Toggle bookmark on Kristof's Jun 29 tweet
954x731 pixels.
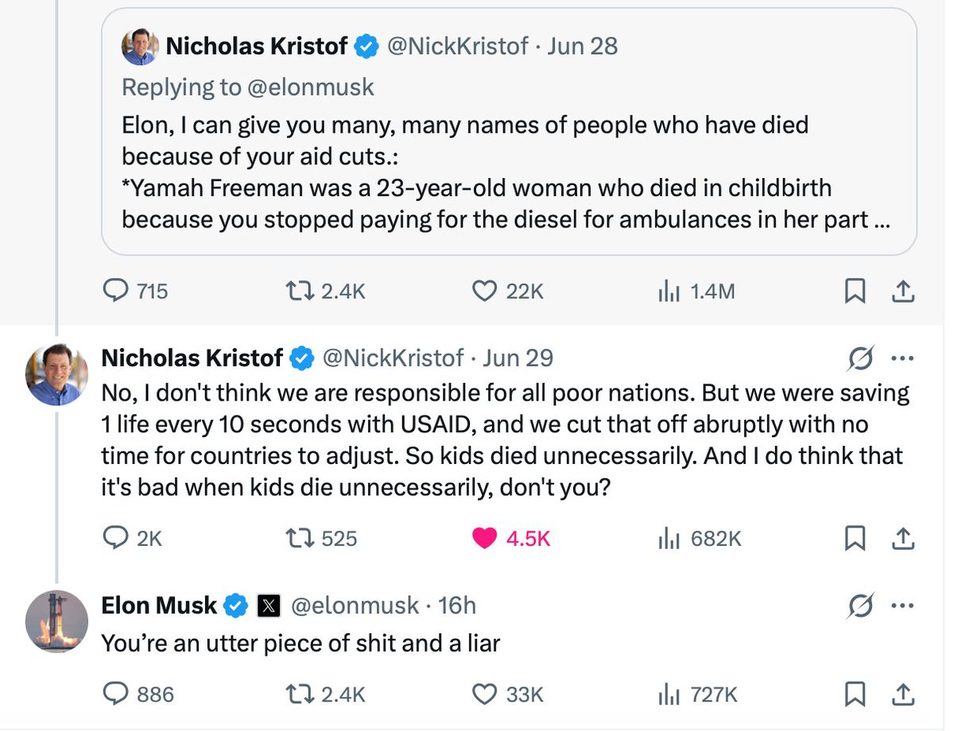pos(855,539)
